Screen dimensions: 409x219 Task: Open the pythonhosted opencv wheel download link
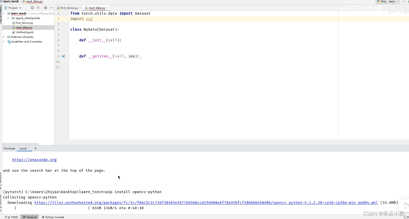pyautogui.click(x=206, y=203)
